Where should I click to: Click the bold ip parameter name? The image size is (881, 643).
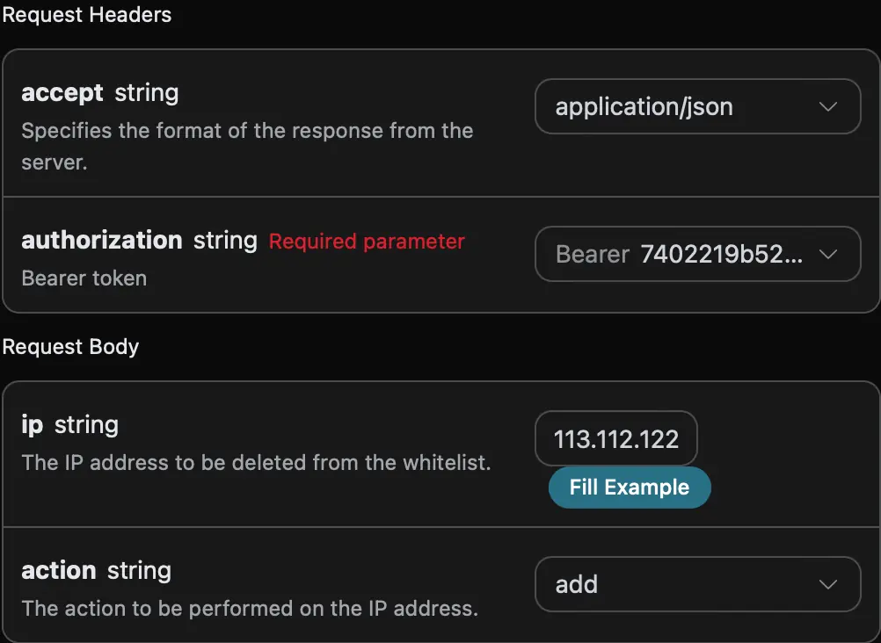(33, 425)
